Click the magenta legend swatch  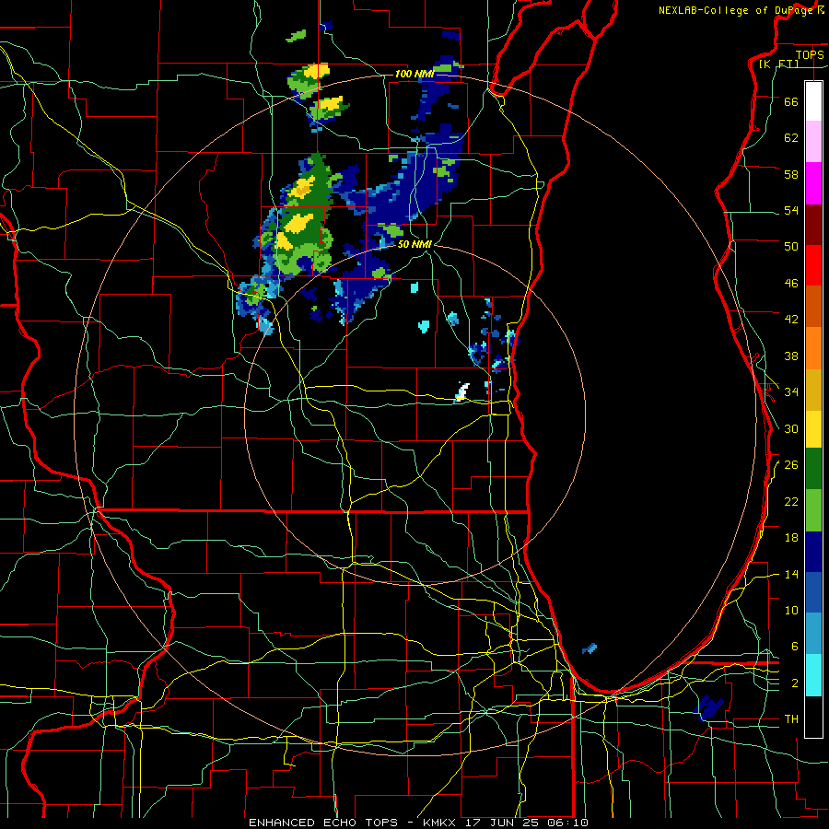(x=813, y=183)
